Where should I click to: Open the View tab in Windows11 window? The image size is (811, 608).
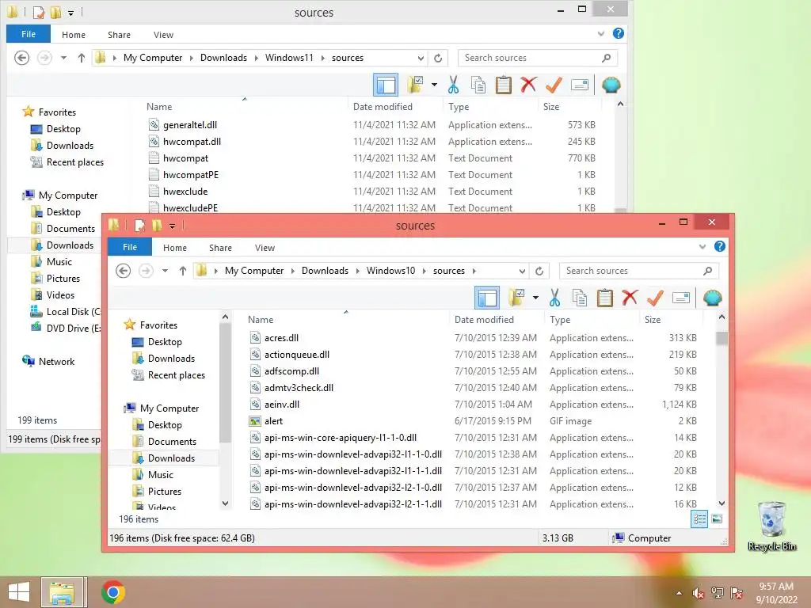pos(163,35)
